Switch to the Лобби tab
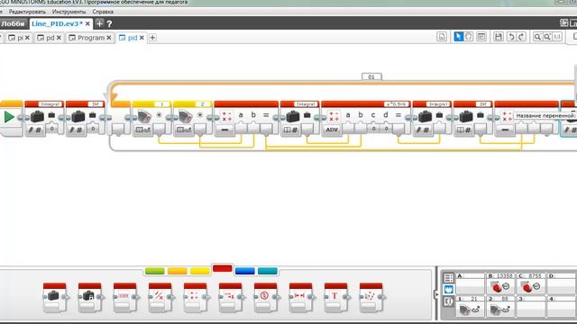Screen dimensions: 577x324 point(13,23)
